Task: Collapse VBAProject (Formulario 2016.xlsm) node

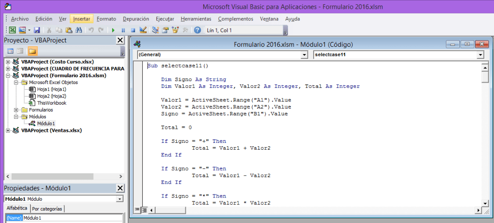Action: 8,76
